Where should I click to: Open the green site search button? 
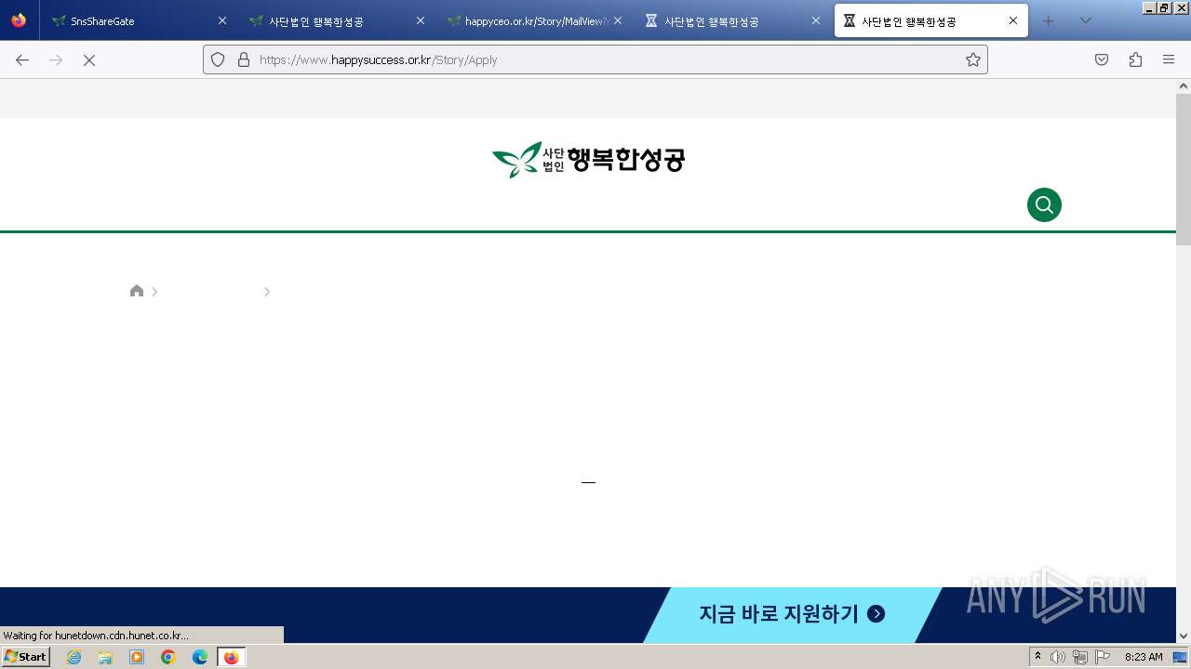pos(1044,204)
